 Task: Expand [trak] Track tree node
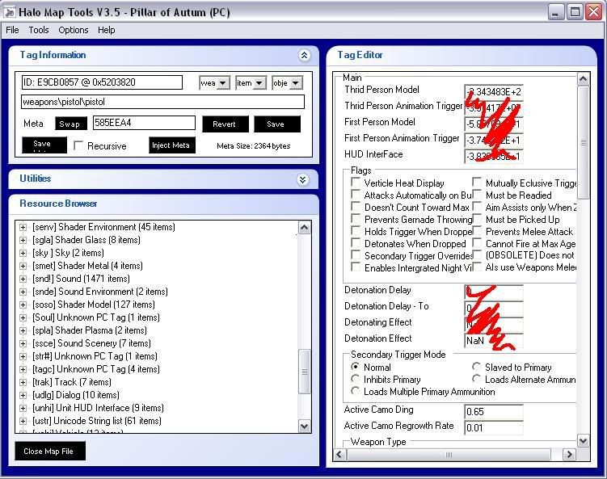click(x=23, y=383)
